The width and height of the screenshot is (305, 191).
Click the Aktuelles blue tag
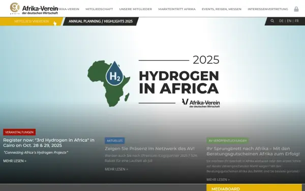point(115,141)
